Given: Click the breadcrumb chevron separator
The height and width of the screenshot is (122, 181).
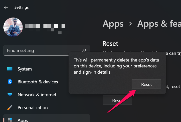Looking at the screenshot, I should (x=131, y=24).
